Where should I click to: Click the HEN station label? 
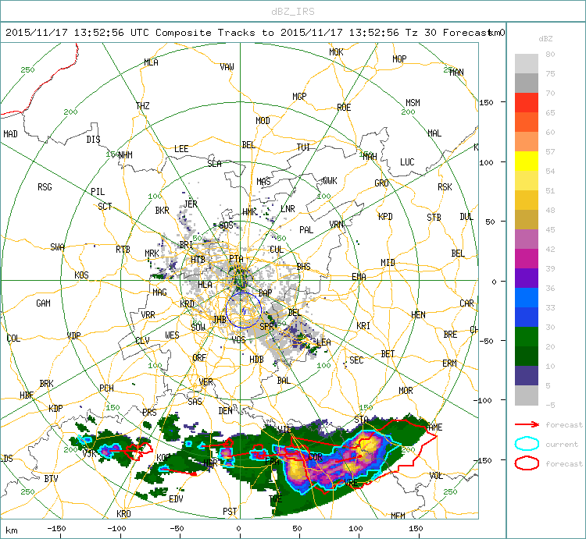(x=418, y=315)
